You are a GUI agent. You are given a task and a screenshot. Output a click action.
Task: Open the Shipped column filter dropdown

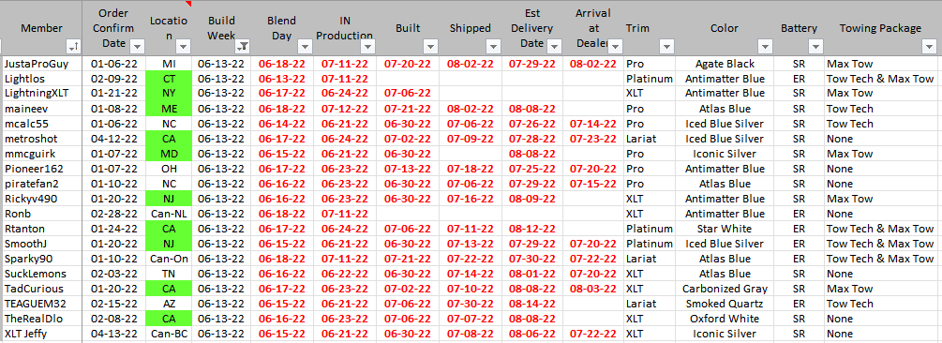tap(494, 46)
